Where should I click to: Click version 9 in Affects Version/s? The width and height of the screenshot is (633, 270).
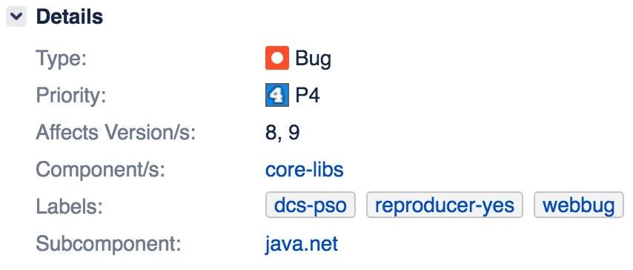[294, 133]
